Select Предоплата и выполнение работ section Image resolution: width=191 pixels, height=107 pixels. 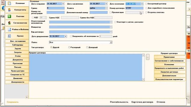click(x=170, y=68)
